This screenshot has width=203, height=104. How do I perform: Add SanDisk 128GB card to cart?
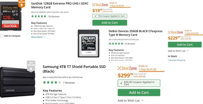tap(110, 23)
